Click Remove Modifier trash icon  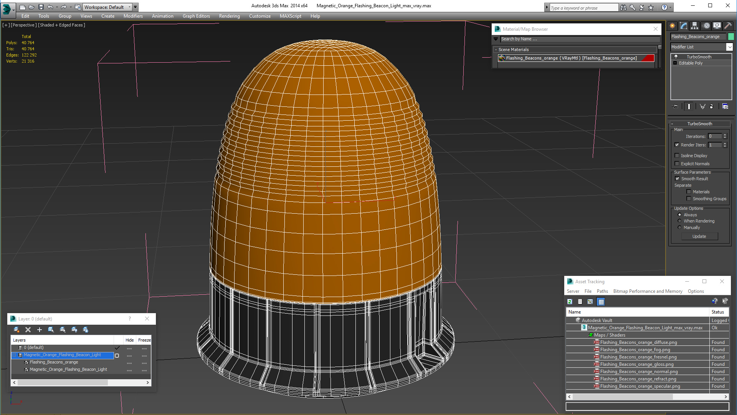712,106
